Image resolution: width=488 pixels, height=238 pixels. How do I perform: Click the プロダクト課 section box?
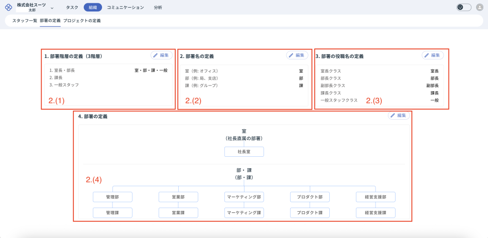(310, 212)
